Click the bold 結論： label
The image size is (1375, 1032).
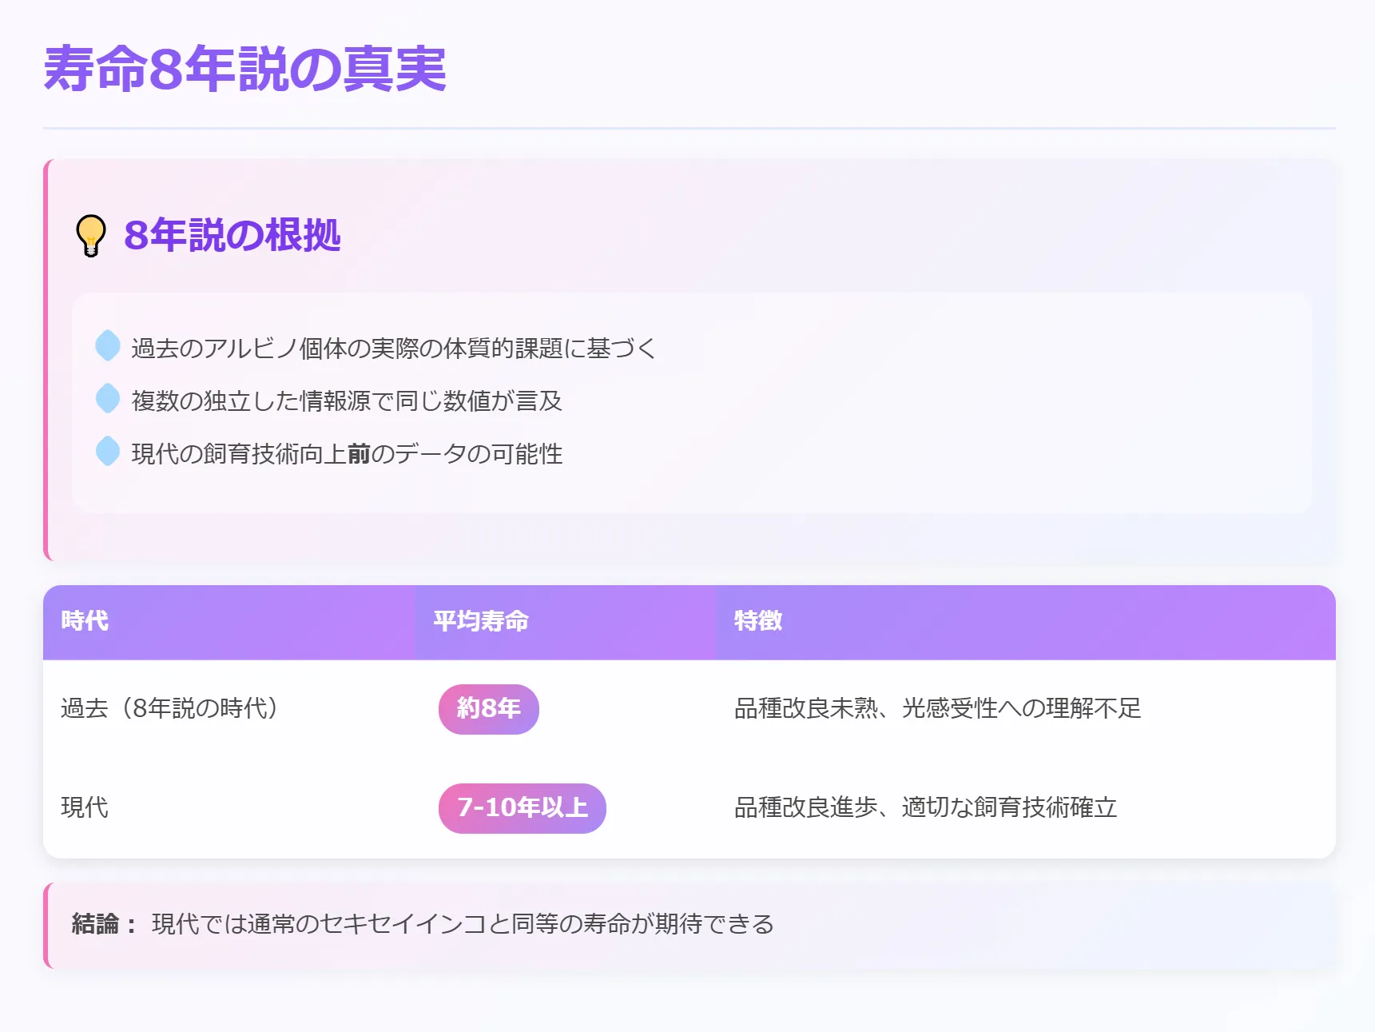pos(104,924)
